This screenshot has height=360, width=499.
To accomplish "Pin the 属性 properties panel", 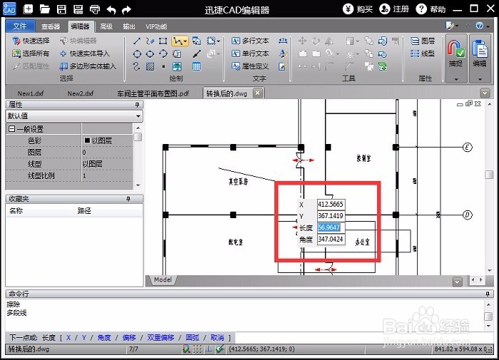I will [137, 104].
